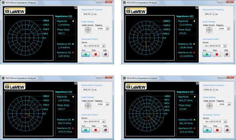Click frequency stepper arrows in top-left window
The height and width of the screenshot is (140, 236).
[92, 14]
